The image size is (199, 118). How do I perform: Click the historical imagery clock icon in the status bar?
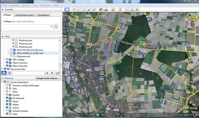click(x=97, y=115)
